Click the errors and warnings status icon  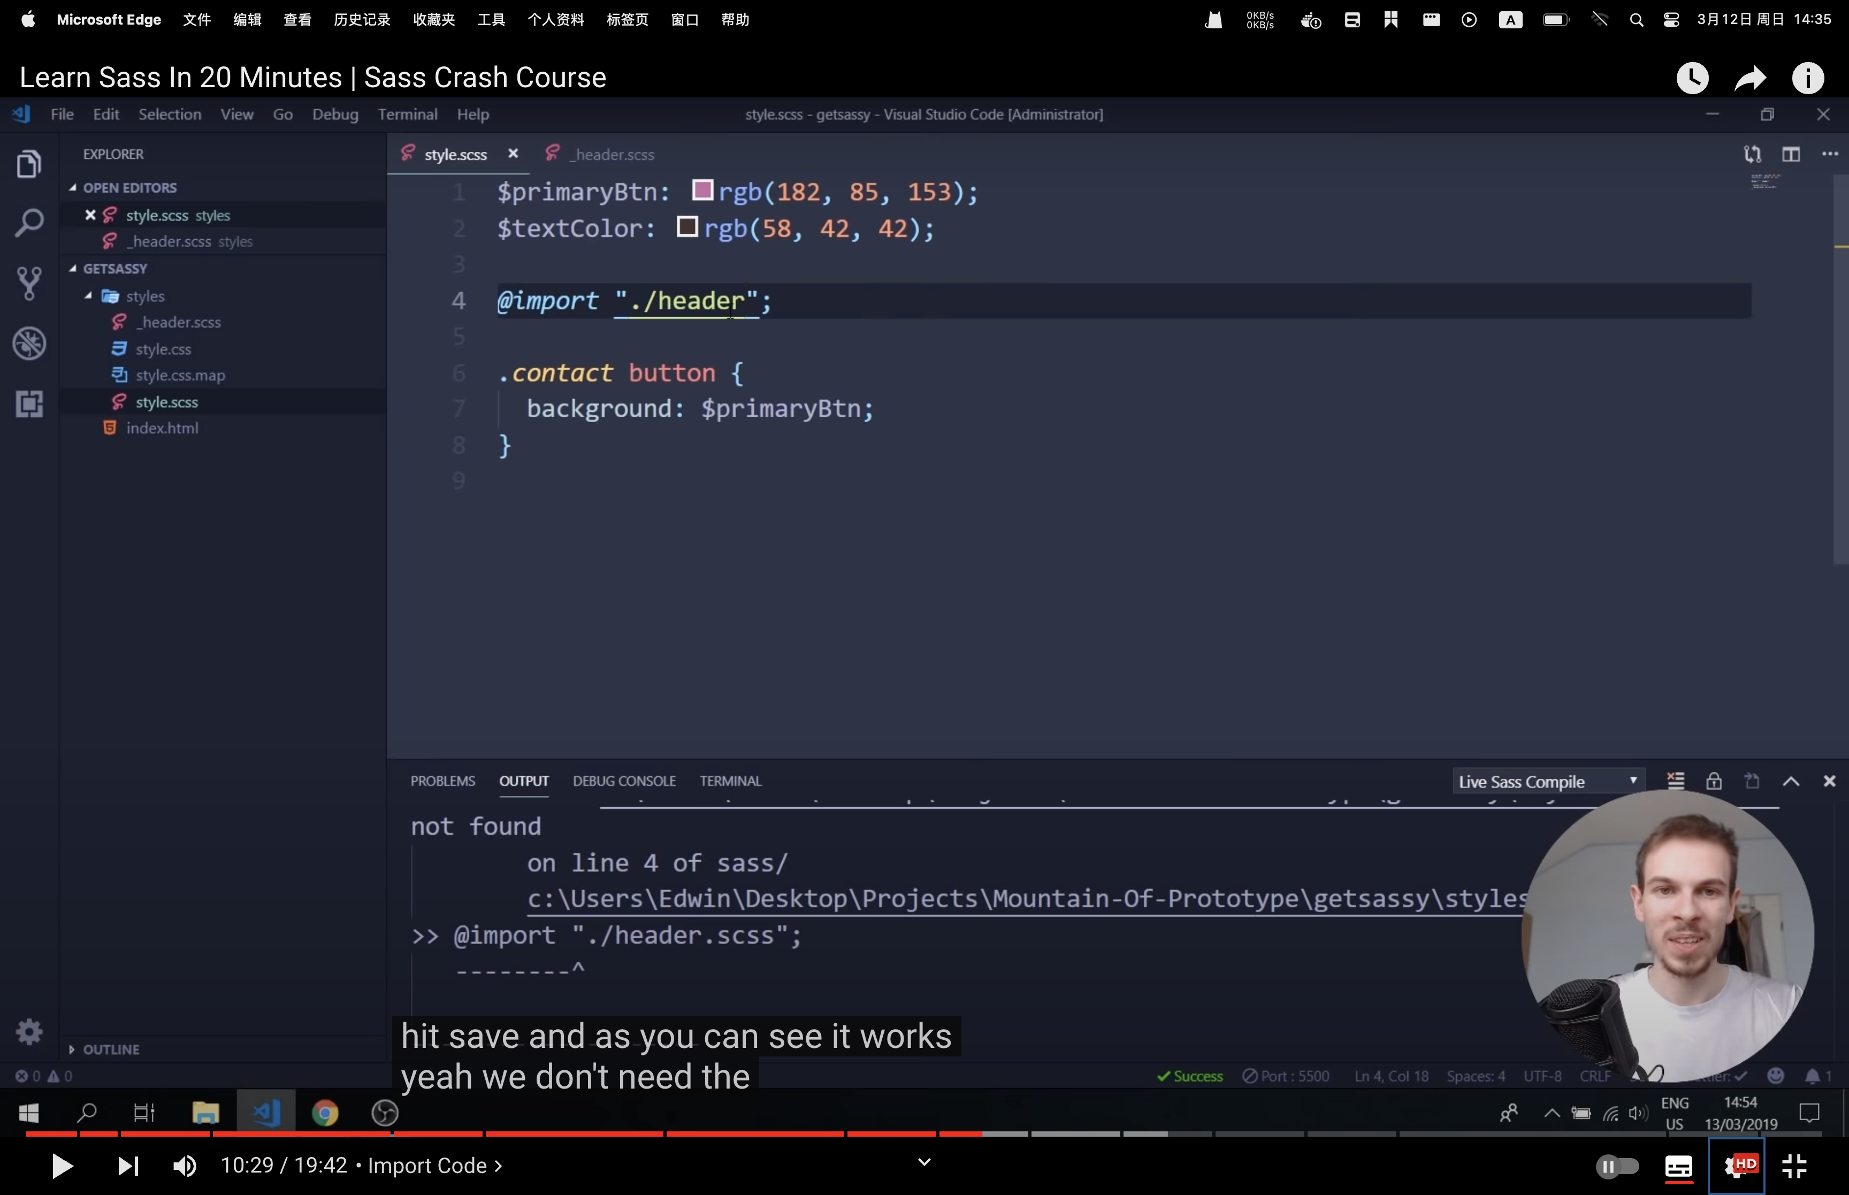click(x=43, y=1076)
